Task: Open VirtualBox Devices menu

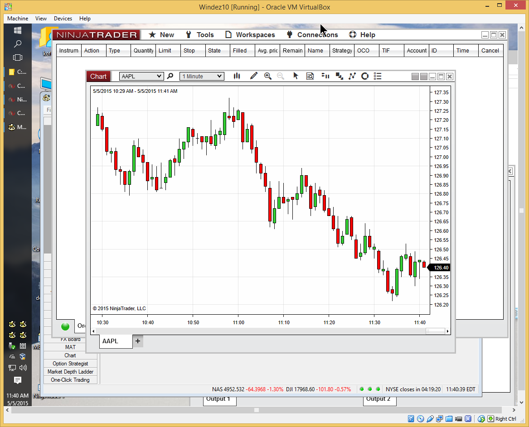Action: 63,19
